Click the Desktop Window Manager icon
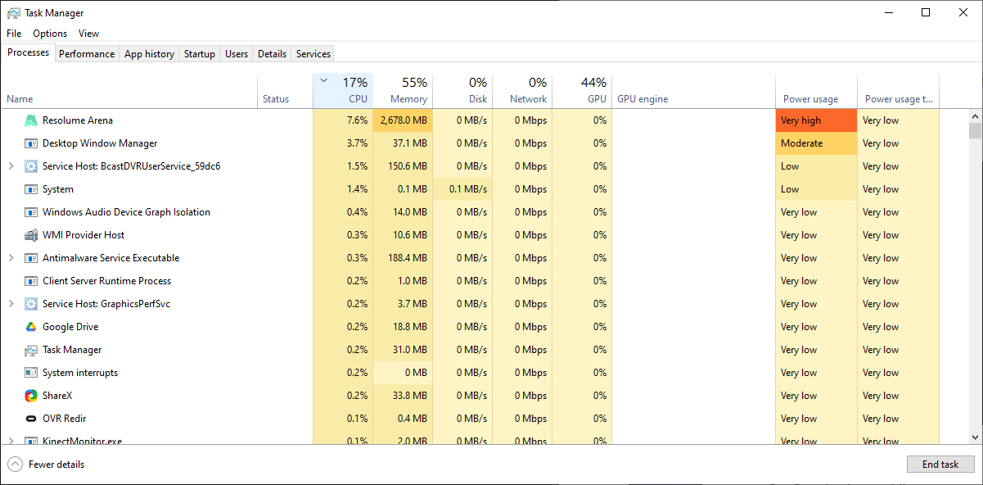Image resolution: width=983 pixels, height=485 pixels. (31, 143)
